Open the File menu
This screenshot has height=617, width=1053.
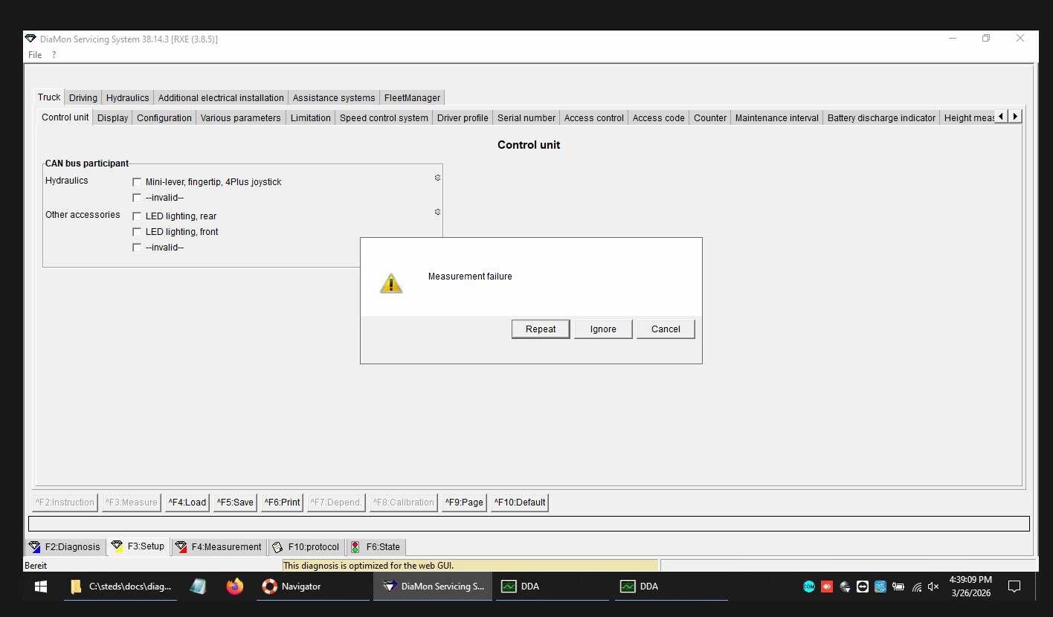[35, 55]
